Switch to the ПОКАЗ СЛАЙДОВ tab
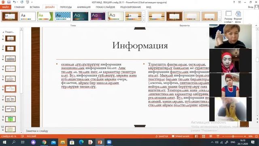 pyautogui.click(x=105, y=7)
